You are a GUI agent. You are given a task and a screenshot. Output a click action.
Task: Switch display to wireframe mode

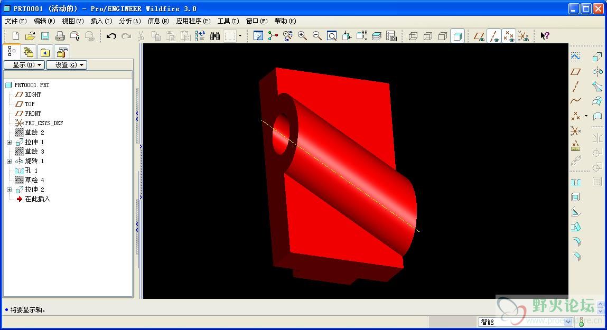pyautogui.click(x=413, y=36)
